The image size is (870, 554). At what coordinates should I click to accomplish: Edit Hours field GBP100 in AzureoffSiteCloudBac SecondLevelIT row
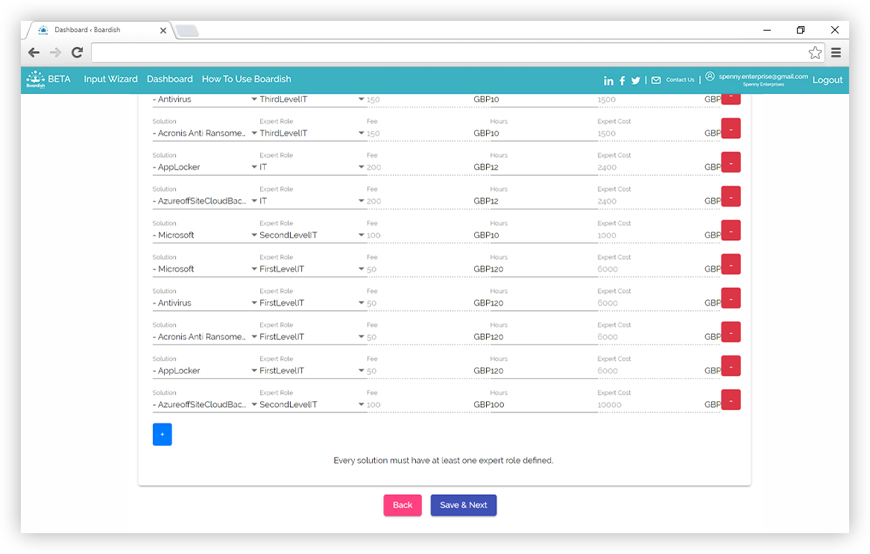click(543, 404)
